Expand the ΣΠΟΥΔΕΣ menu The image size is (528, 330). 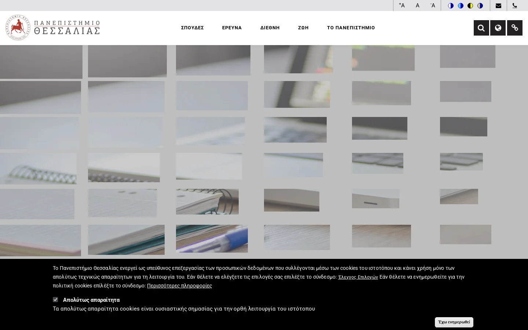pyautogui.click(x=192, y=28)
